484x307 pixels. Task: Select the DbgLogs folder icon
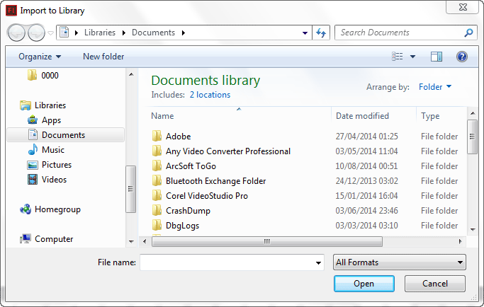click(157, 225)
